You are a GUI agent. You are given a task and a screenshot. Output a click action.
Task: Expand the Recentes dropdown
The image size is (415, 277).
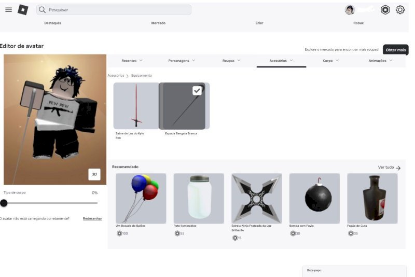point(132,61)
